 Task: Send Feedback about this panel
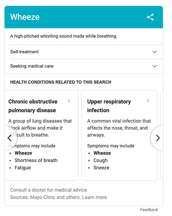149,210
